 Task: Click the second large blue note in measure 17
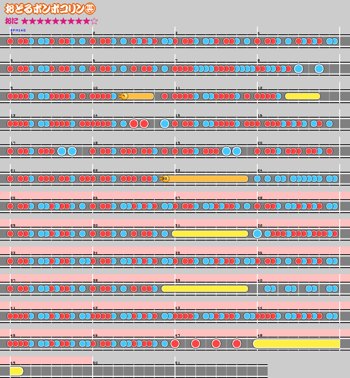(x=72, y=151)
